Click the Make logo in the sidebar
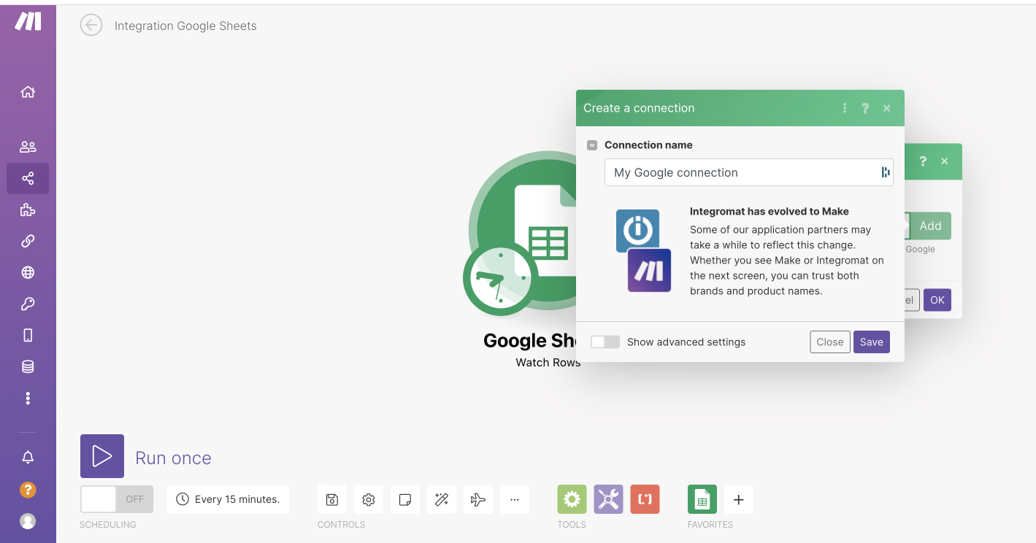Image resolution: width=1036 pixels, height=543 pixels. (x=28, y=22)
